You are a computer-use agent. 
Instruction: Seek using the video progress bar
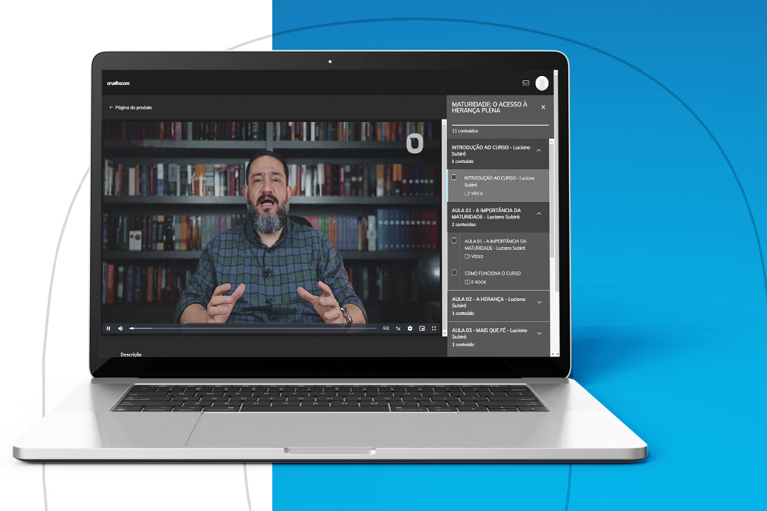tap(256, 328)
